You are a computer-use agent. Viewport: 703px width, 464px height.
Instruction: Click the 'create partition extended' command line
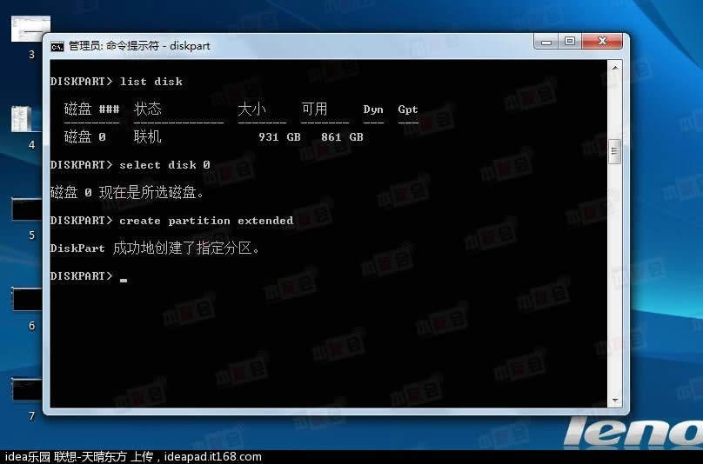(206, 221)
